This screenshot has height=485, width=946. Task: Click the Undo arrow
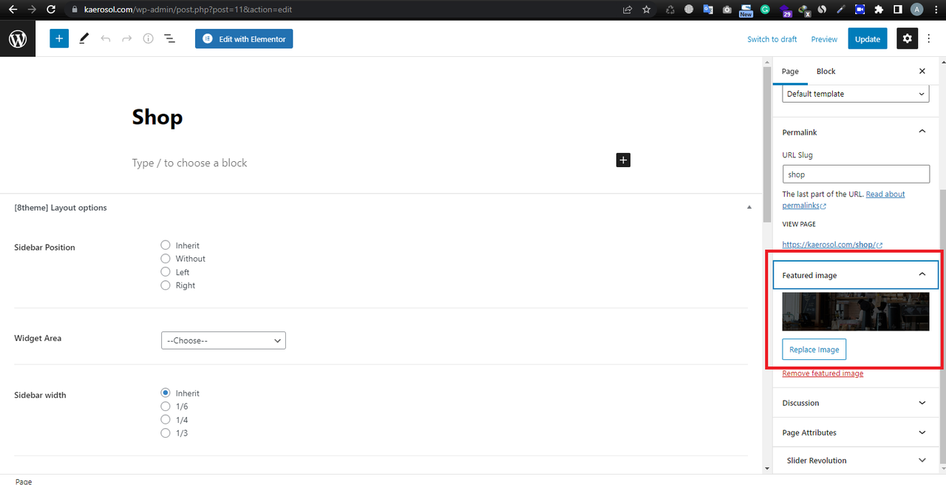point(105,38)
